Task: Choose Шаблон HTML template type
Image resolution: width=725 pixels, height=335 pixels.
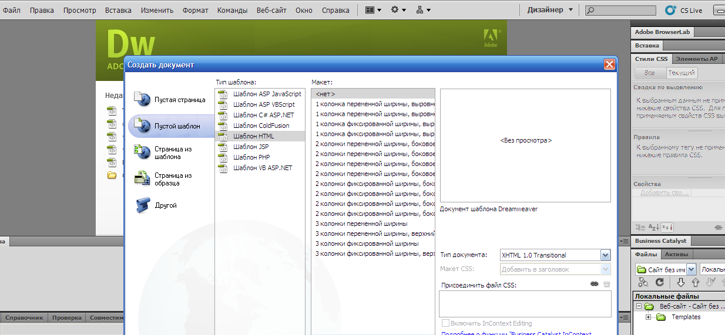Action: (260, 136)
